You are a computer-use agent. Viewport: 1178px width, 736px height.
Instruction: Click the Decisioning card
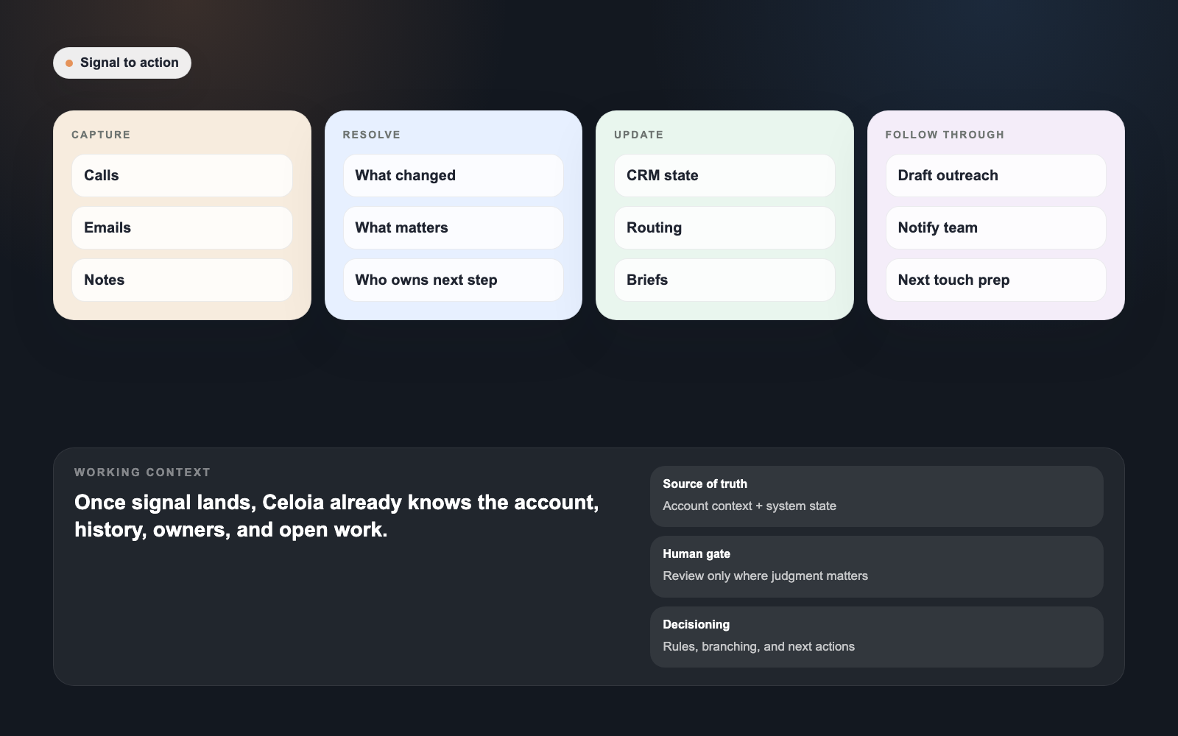click(876, 636)
